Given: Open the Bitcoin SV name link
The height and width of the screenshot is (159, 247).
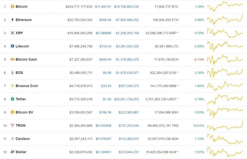Looking at the screenshot, I should coord(24,112).
